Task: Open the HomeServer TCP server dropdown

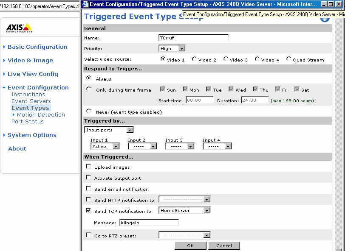Action: [x=184, y=210]
